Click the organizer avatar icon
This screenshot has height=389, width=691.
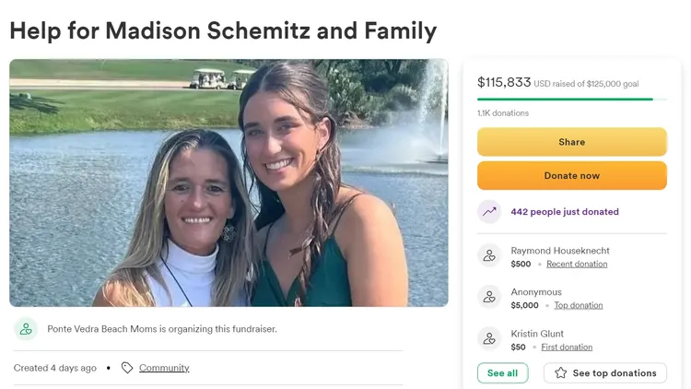point(26,329)
